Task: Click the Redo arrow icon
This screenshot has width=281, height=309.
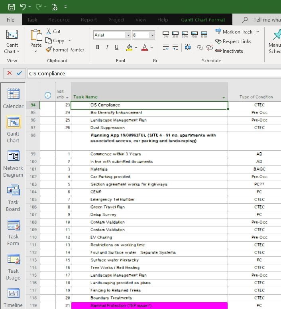Action: pyautogui.click(x=39, y=7)
